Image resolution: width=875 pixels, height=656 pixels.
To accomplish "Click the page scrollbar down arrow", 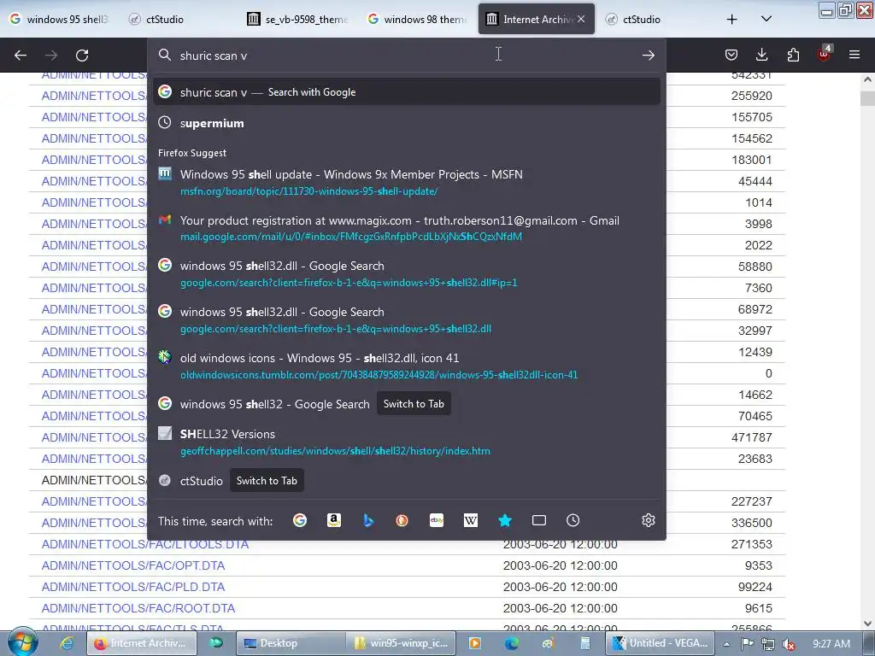I will click(x=867, y=624).
